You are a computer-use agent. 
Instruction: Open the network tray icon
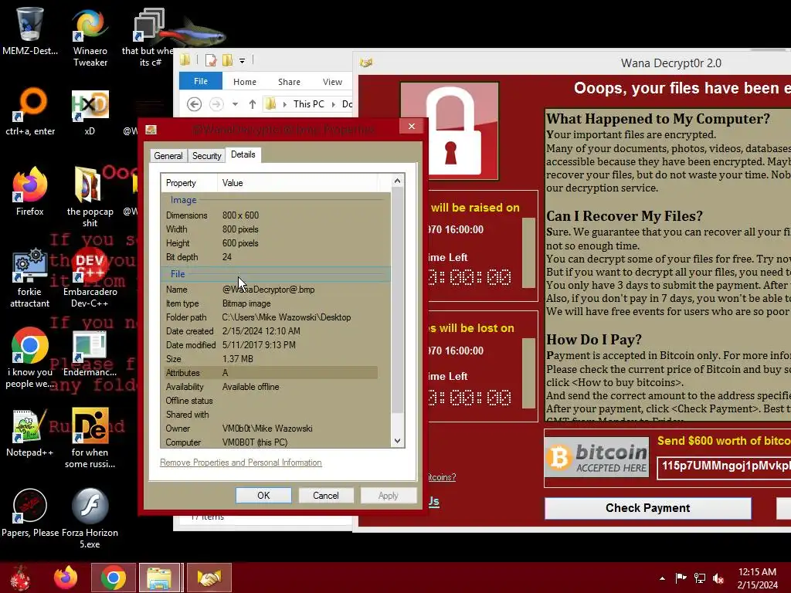point(700,578)
